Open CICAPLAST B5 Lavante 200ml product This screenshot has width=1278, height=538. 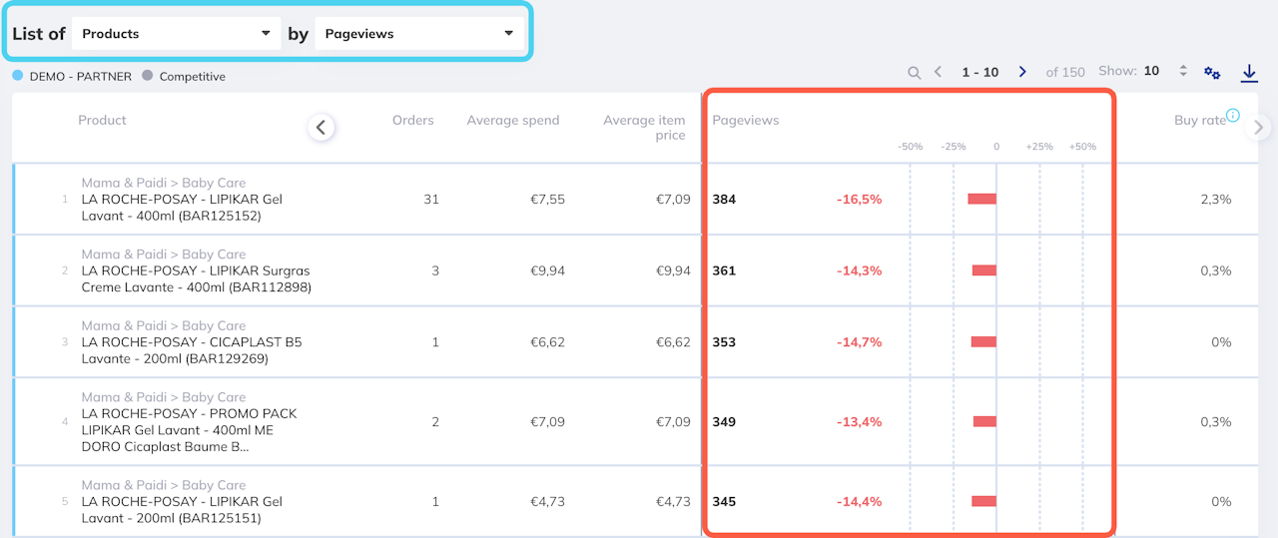191,349
